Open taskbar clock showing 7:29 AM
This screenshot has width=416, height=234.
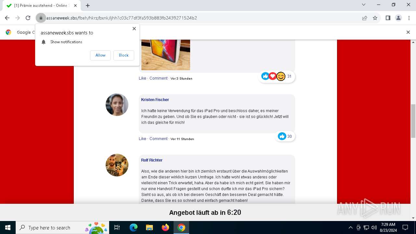[388, 227]
